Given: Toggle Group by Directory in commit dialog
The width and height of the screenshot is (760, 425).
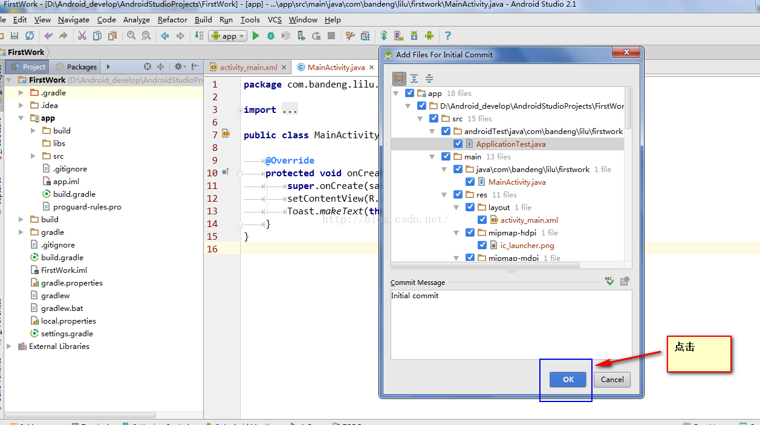Looking at the screenshot, I should pyautogui.click(x=399, y=78).
